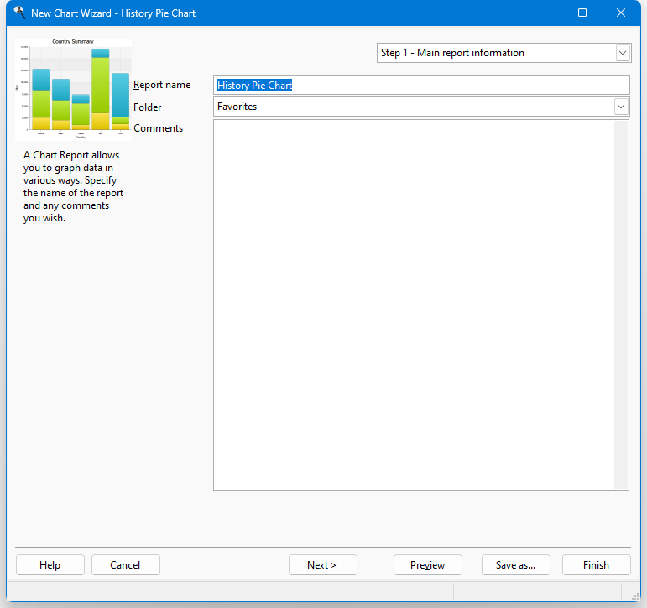Click the Report name input field
Screen dimensions: 647x608
coord(421,86)
